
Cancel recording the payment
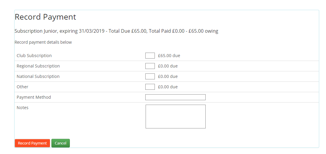pyautogui.click(x=61, y=143)
